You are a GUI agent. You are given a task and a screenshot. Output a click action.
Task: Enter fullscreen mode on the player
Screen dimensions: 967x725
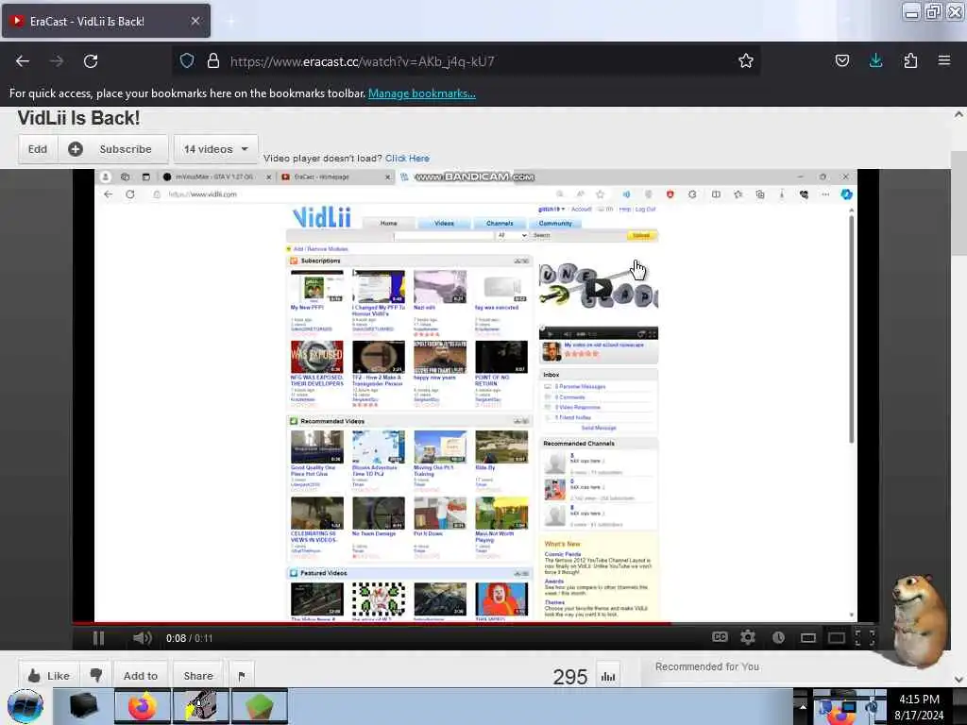click(x=865, y=637)
